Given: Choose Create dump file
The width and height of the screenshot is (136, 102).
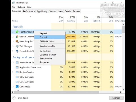Looking at the screenshot, I should click(x=50, y=46).
